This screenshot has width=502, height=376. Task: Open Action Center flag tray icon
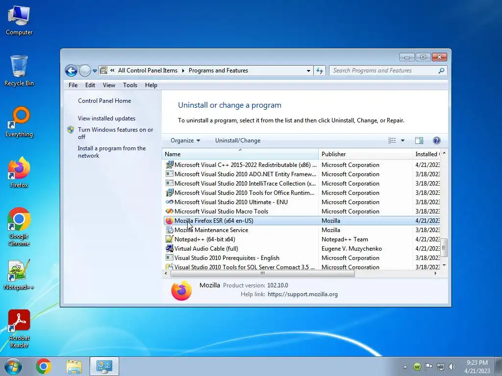[x=428, y=366]
